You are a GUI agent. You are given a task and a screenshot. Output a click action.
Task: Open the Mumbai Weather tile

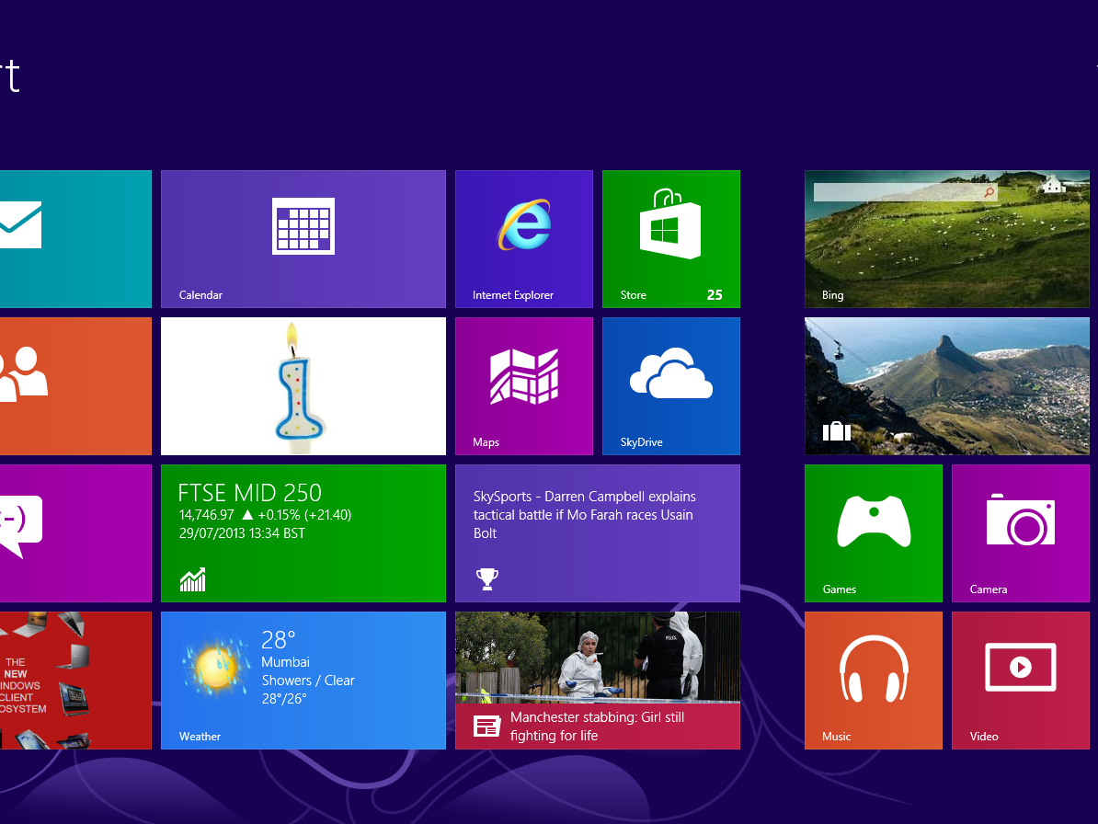pos(303,680)
